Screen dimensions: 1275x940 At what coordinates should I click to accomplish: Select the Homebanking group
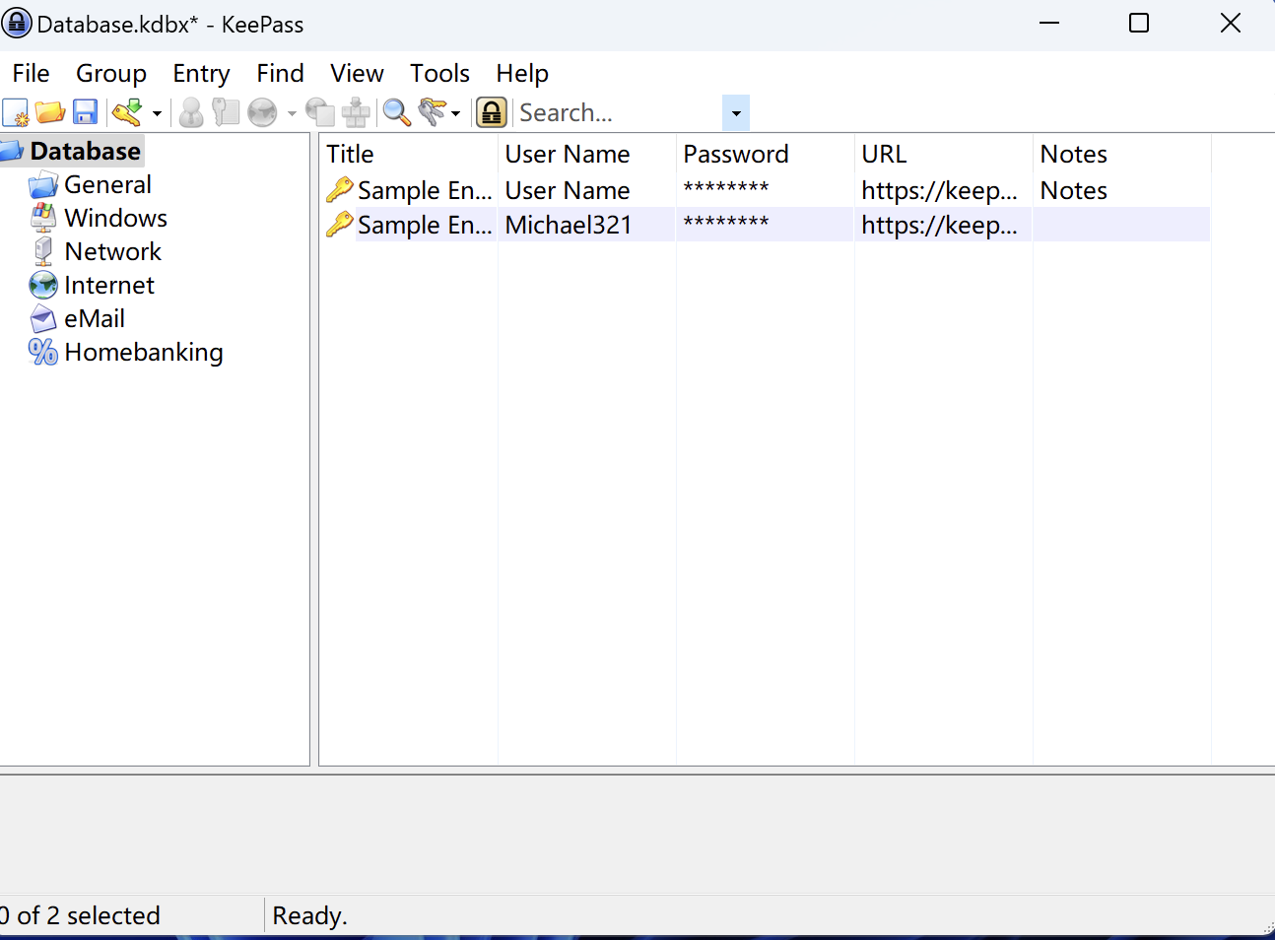pos(144,352)
